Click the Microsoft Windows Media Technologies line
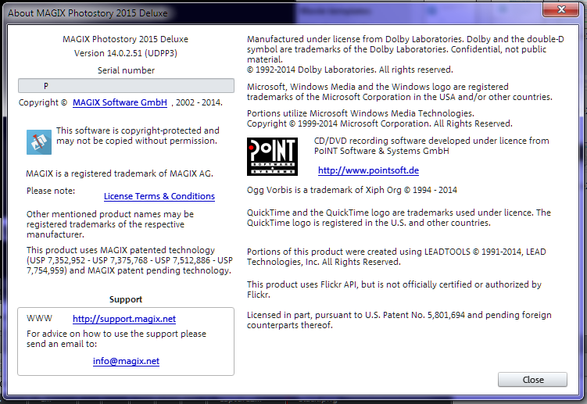This screenshot has width=587, height=404. (360, 113)
